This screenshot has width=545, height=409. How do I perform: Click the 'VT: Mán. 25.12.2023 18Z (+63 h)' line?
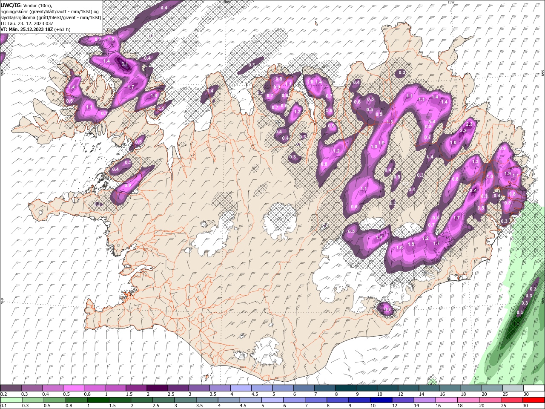pos(36,29)
